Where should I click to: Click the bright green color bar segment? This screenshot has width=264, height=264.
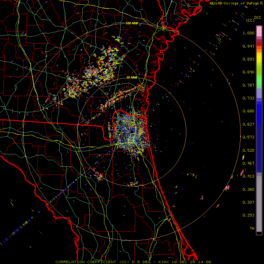click(x=259, y=80)
